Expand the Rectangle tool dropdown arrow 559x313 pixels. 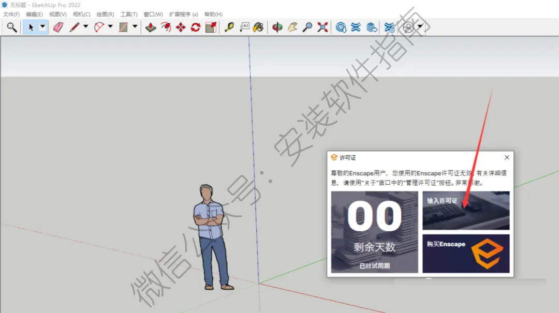click(x=135, y=27)
